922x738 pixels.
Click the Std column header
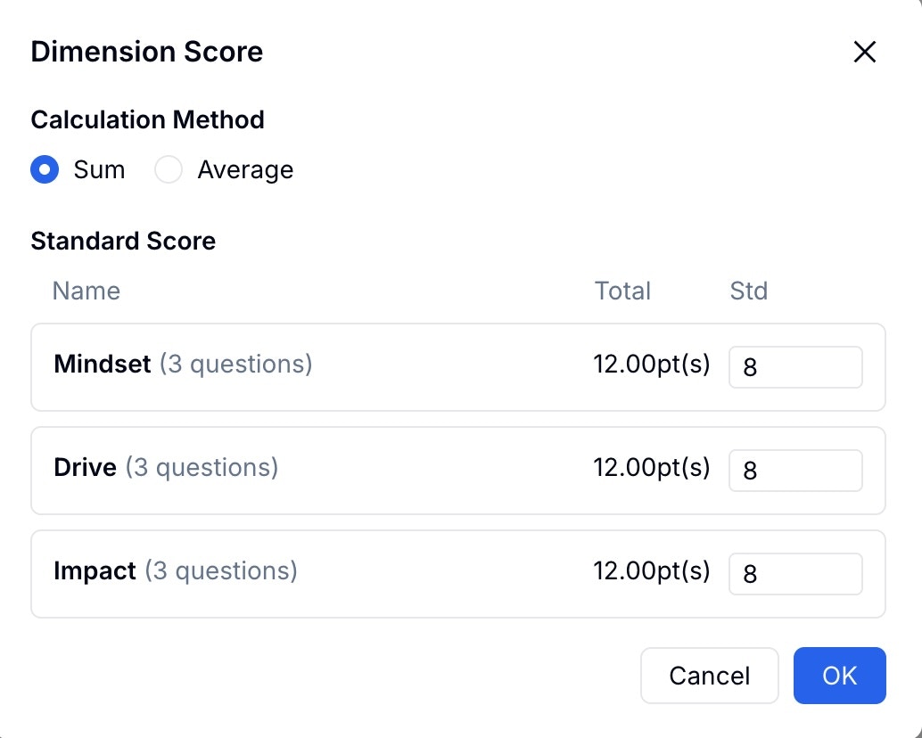[748, 291]
